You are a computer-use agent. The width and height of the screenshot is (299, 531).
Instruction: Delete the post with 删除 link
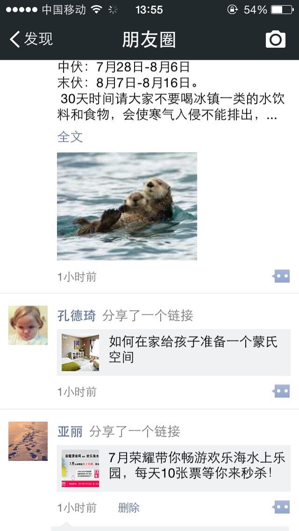click(x=128, y=508)
